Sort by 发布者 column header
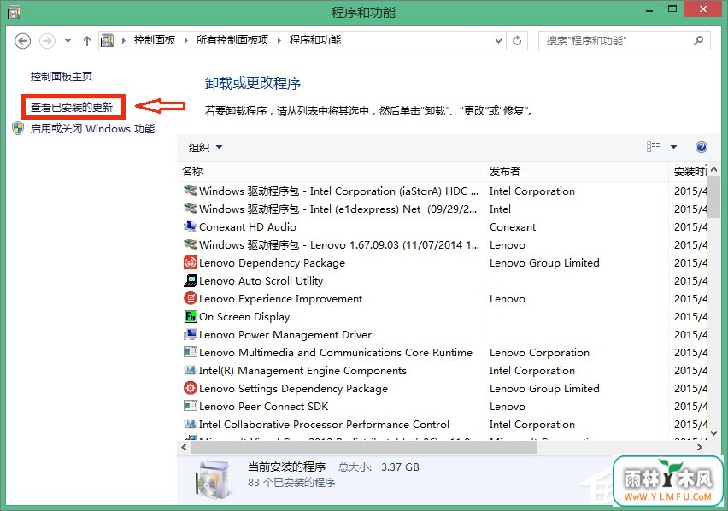Image resolution: width=728 pixels, height=511 pixels. click(x=576, y=171)
